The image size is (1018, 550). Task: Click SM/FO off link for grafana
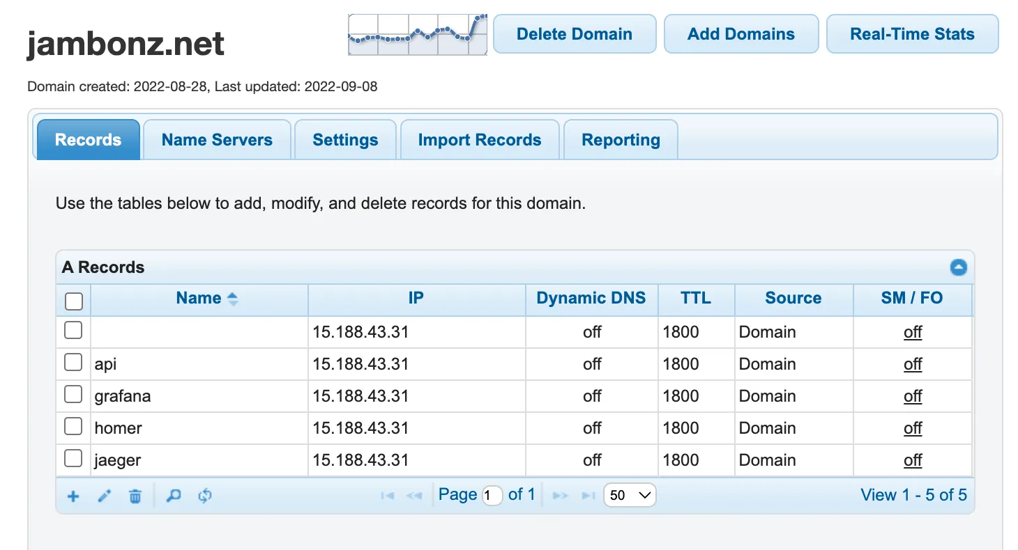(913, 396)
